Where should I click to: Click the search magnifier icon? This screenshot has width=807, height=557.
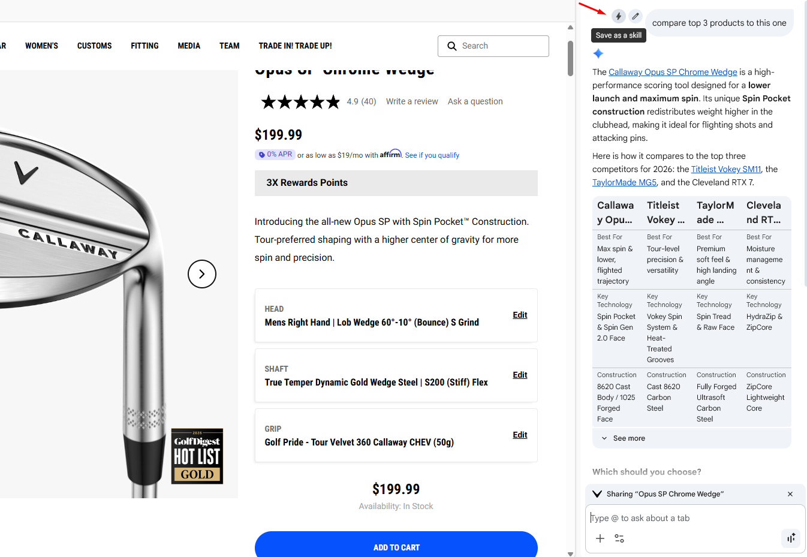452,46
